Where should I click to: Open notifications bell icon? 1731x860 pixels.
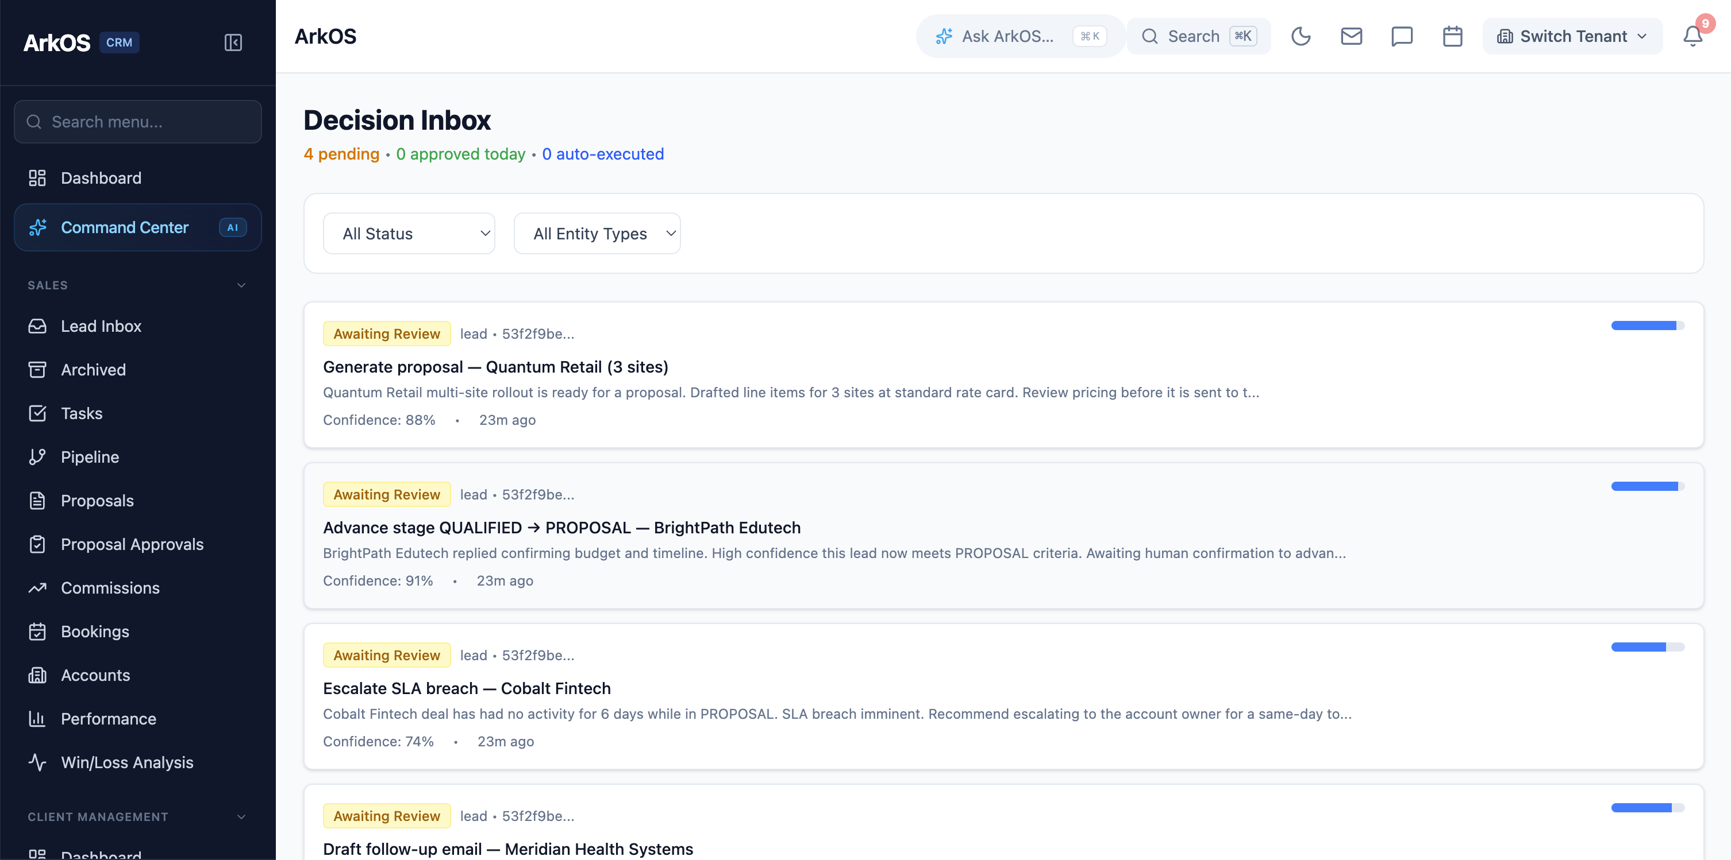point(1692,36)
